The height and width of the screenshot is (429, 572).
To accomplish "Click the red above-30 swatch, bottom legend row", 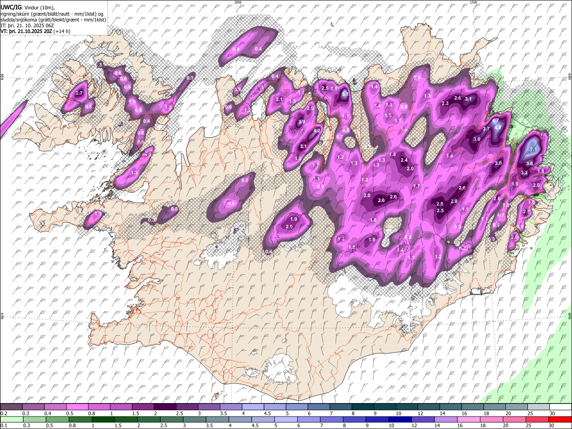I will click(560, 419).
